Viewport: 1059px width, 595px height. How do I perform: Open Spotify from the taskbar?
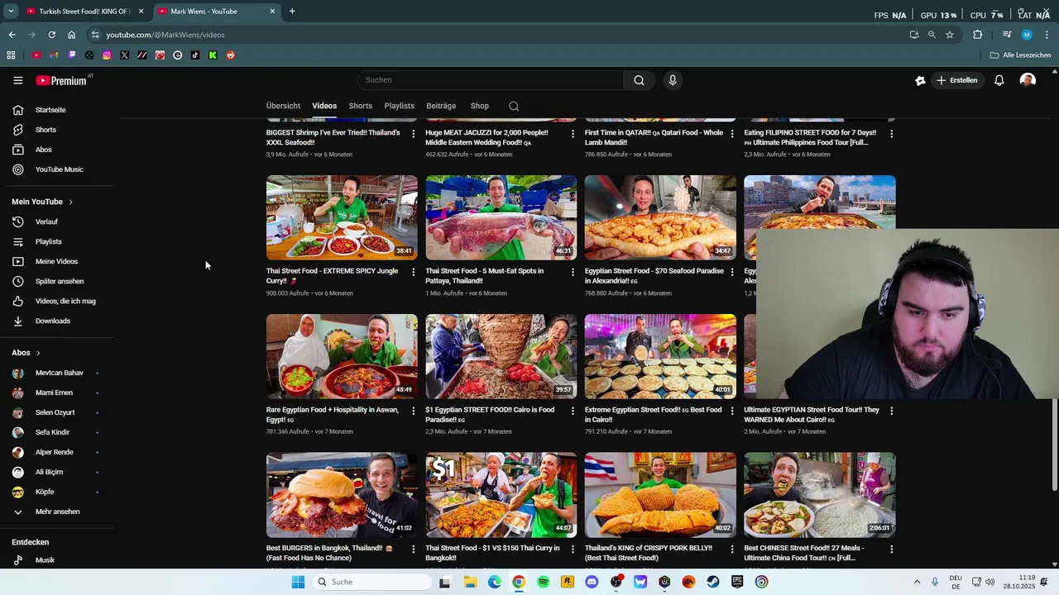pyautogui.click(x=543, y=582)
